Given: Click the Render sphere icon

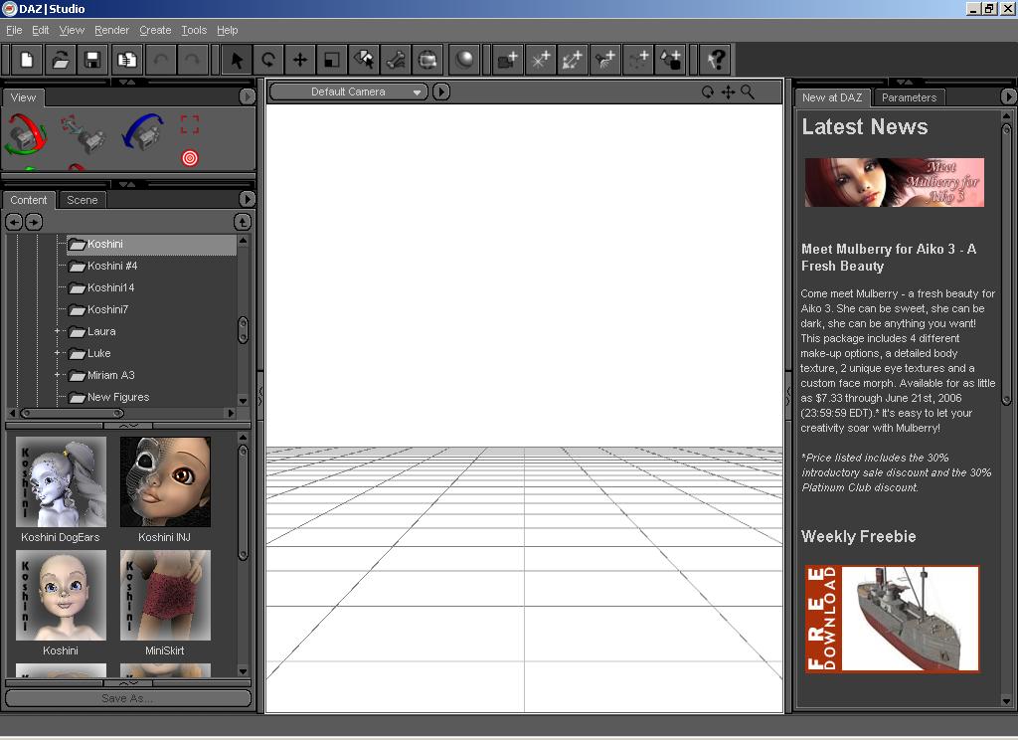Looking at the screenshot, I should point(464,60).
